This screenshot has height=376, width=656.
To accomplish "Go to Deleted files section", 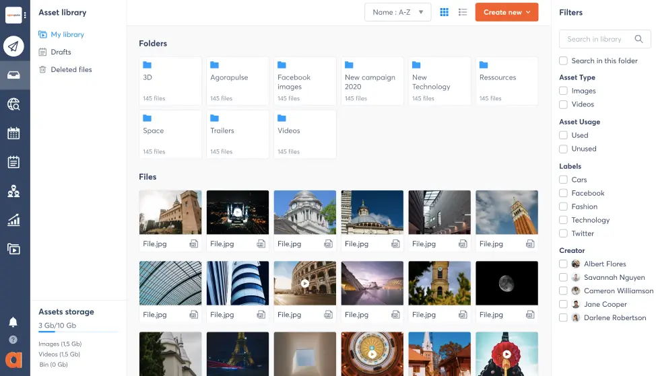I will pyautogui.click(x=71, y=69).
